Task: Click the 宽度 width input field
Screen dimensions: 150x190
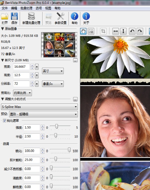Action: pyautogui.click(x=21, y=67)
